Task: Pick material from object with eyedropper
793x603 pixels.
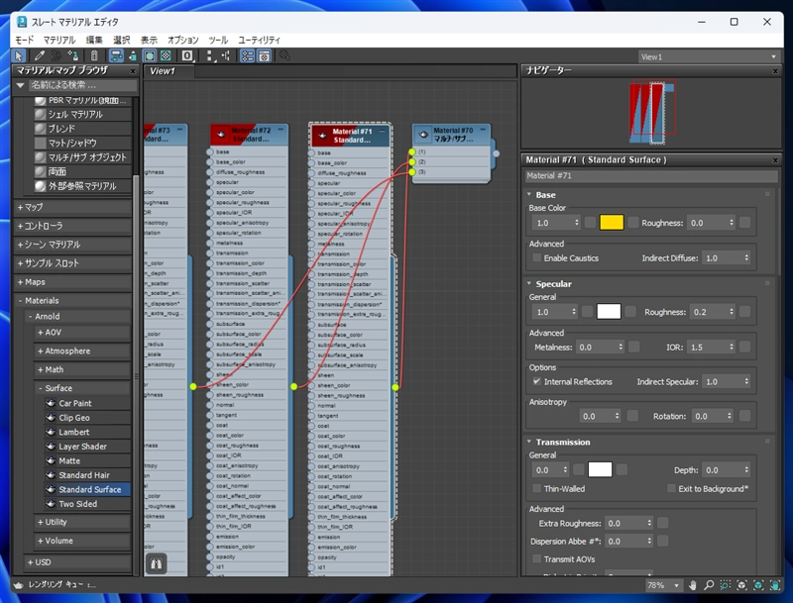Action: (39, 56)
